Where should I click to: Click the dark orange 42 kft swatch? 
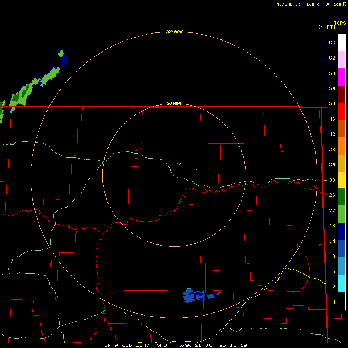pyautogui.click(x=341, y=129)
